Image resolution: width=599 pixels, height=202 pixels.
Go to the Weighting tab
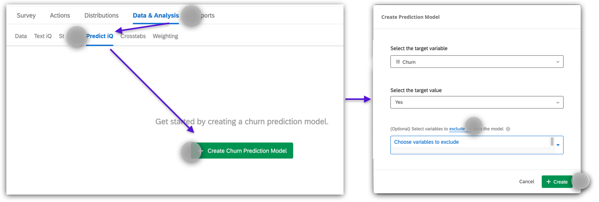[165, 36]
